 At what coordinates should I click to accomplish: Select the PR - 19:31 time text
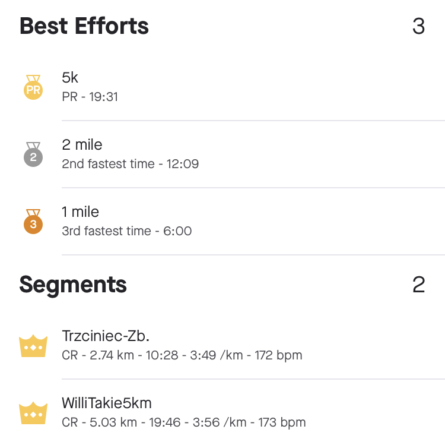tap(90, 96)
